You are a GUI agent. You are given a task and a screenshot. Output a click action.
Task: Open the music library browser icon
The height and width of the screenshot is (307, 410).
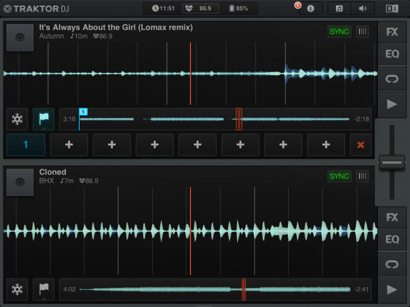pyautogui.click(x=339, y=8)
